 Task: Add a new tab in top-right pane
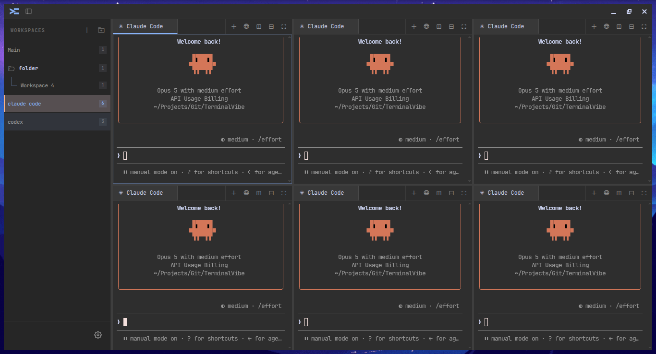(594, 26)
